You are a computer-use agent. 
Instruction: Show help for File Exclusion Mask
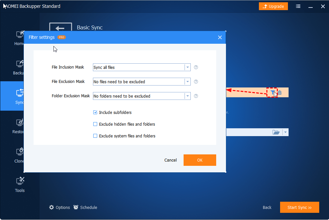196,82
